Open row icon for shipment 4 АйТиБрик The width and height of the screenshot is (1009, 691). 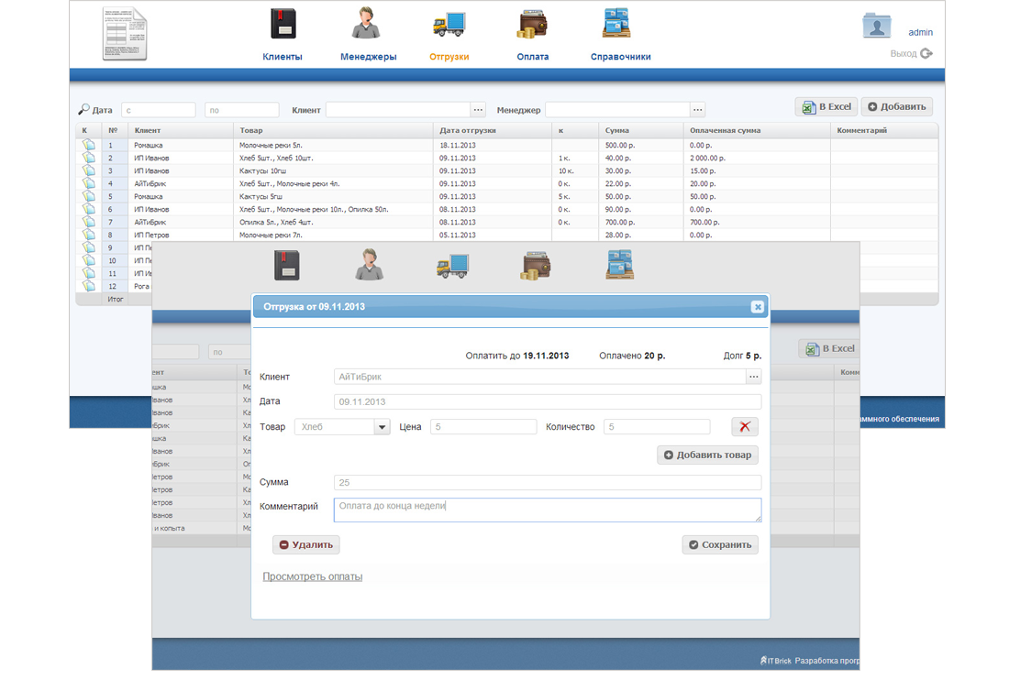[x=89, y=184]
